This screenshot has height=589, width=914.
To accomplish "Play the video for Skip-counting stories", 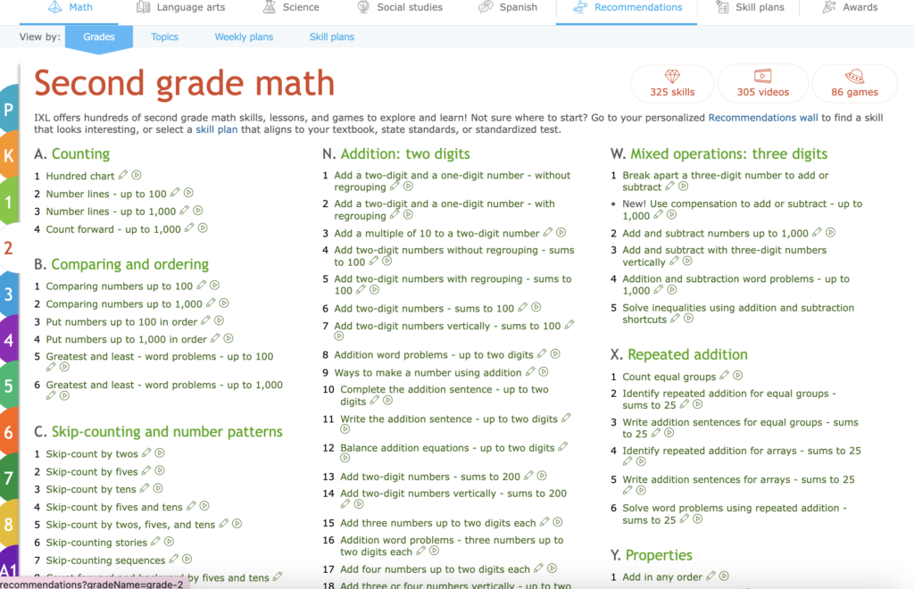I will tap(169, 541).
